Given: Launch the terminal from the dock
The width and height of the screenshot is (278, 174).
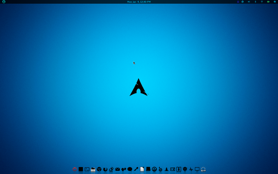Looking at the screenshot, I should pyautogui.click(x=87, y=169).
